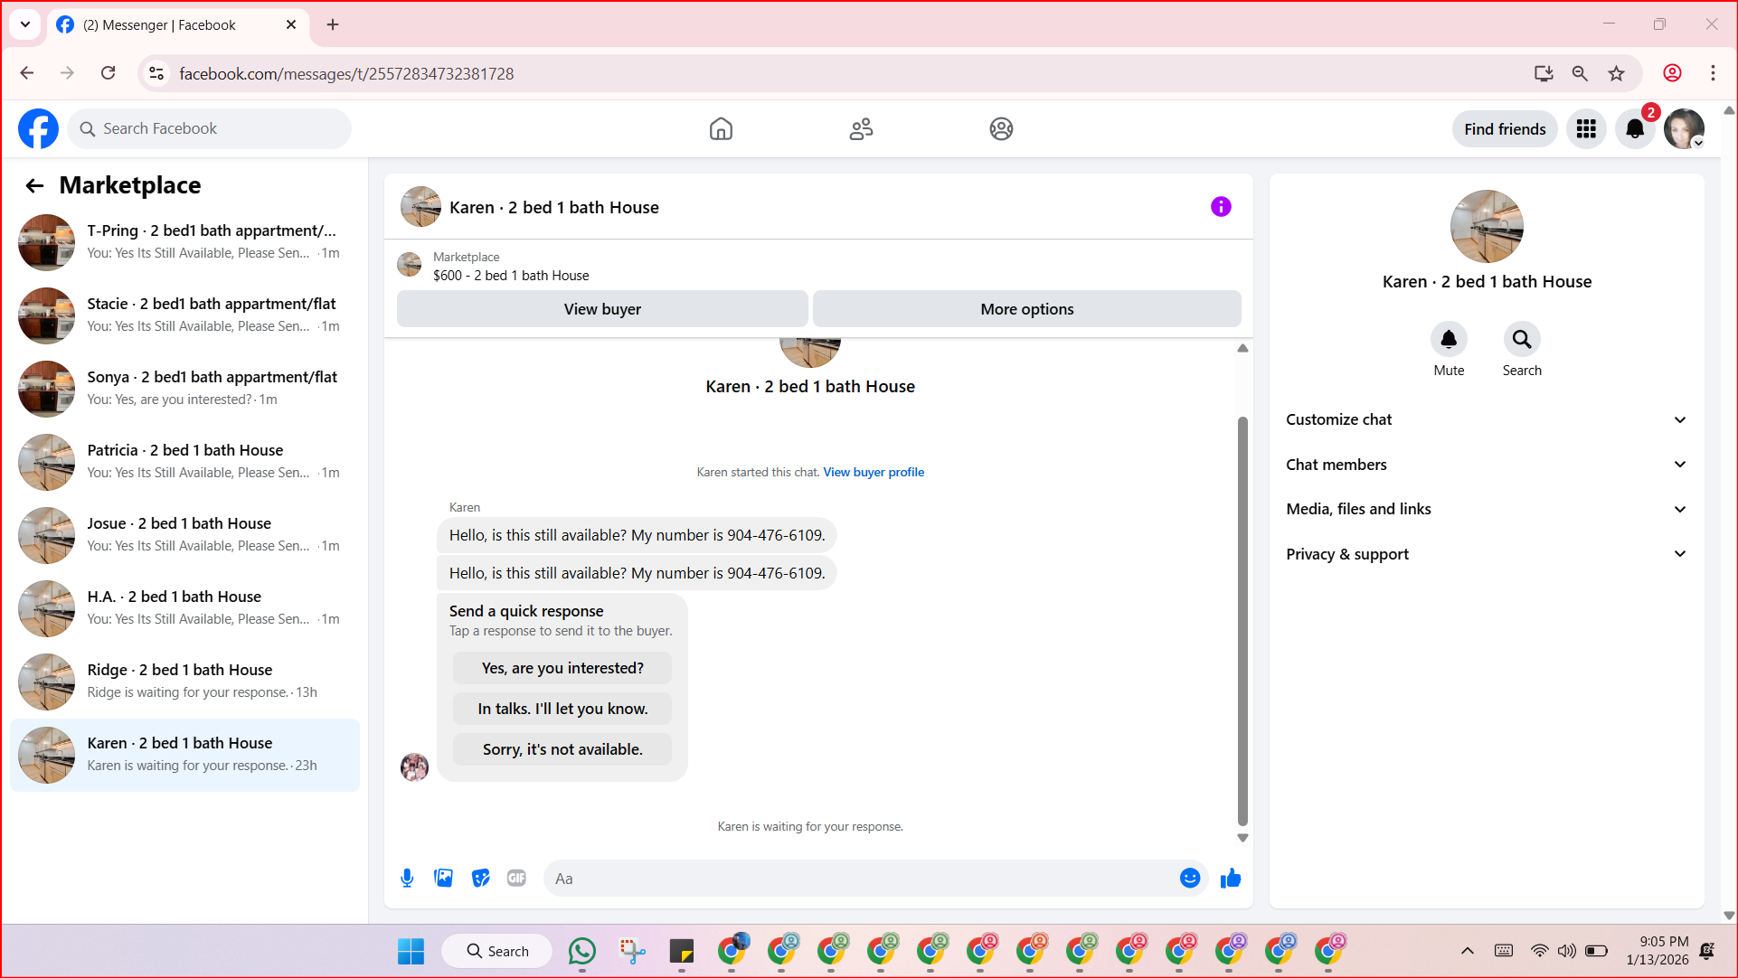This screenshot has height=978, width=1738.
Task: Send a thumbs up like
Action: (x=1230, y=878)
